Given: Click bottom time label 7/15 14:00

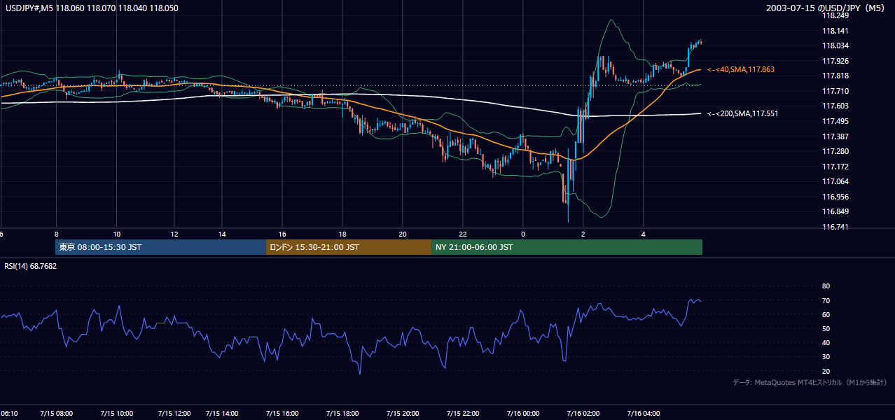Looking at the screenshot, I should (x=223, y=414).
